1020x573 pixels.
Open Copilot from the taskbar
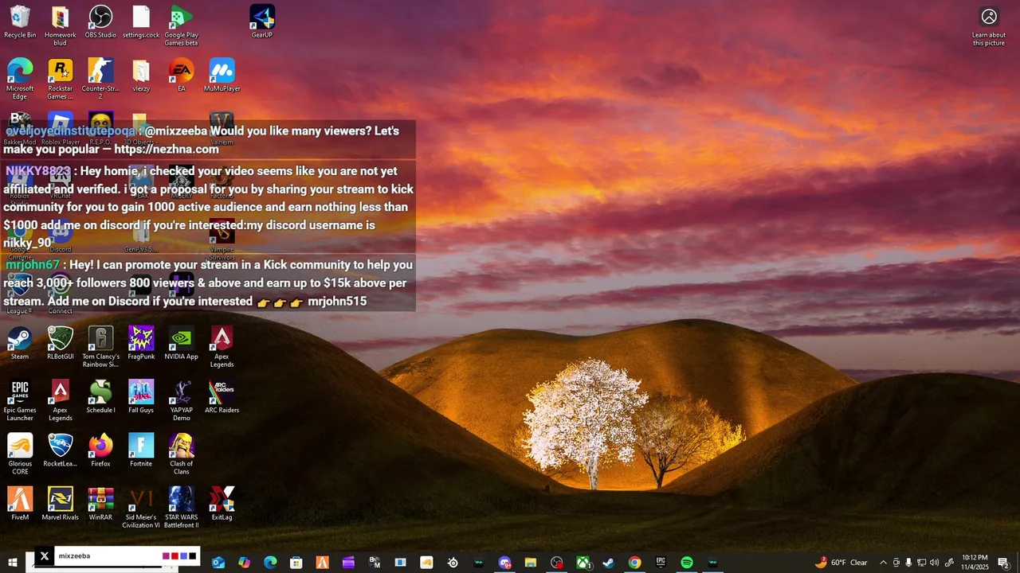click(245, 563)
